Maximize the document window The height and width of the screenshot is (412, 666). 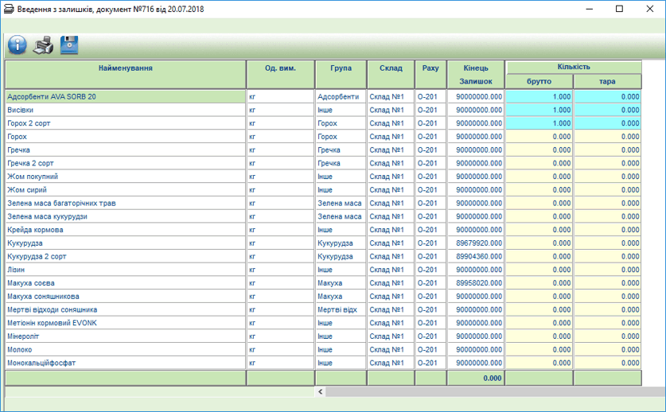coord(619,9)
